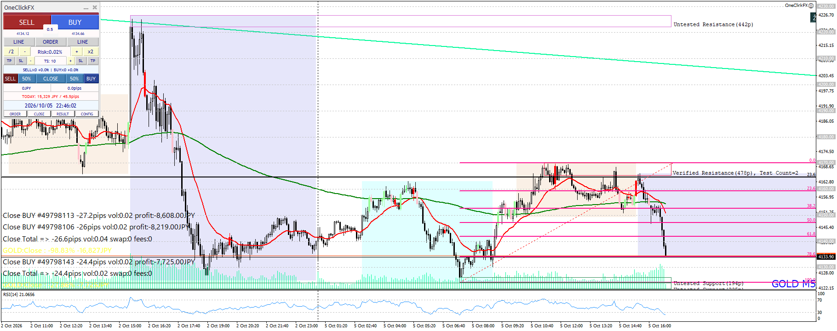Toggle the left LINE button
837x331 pixels.
click(19, 42)
